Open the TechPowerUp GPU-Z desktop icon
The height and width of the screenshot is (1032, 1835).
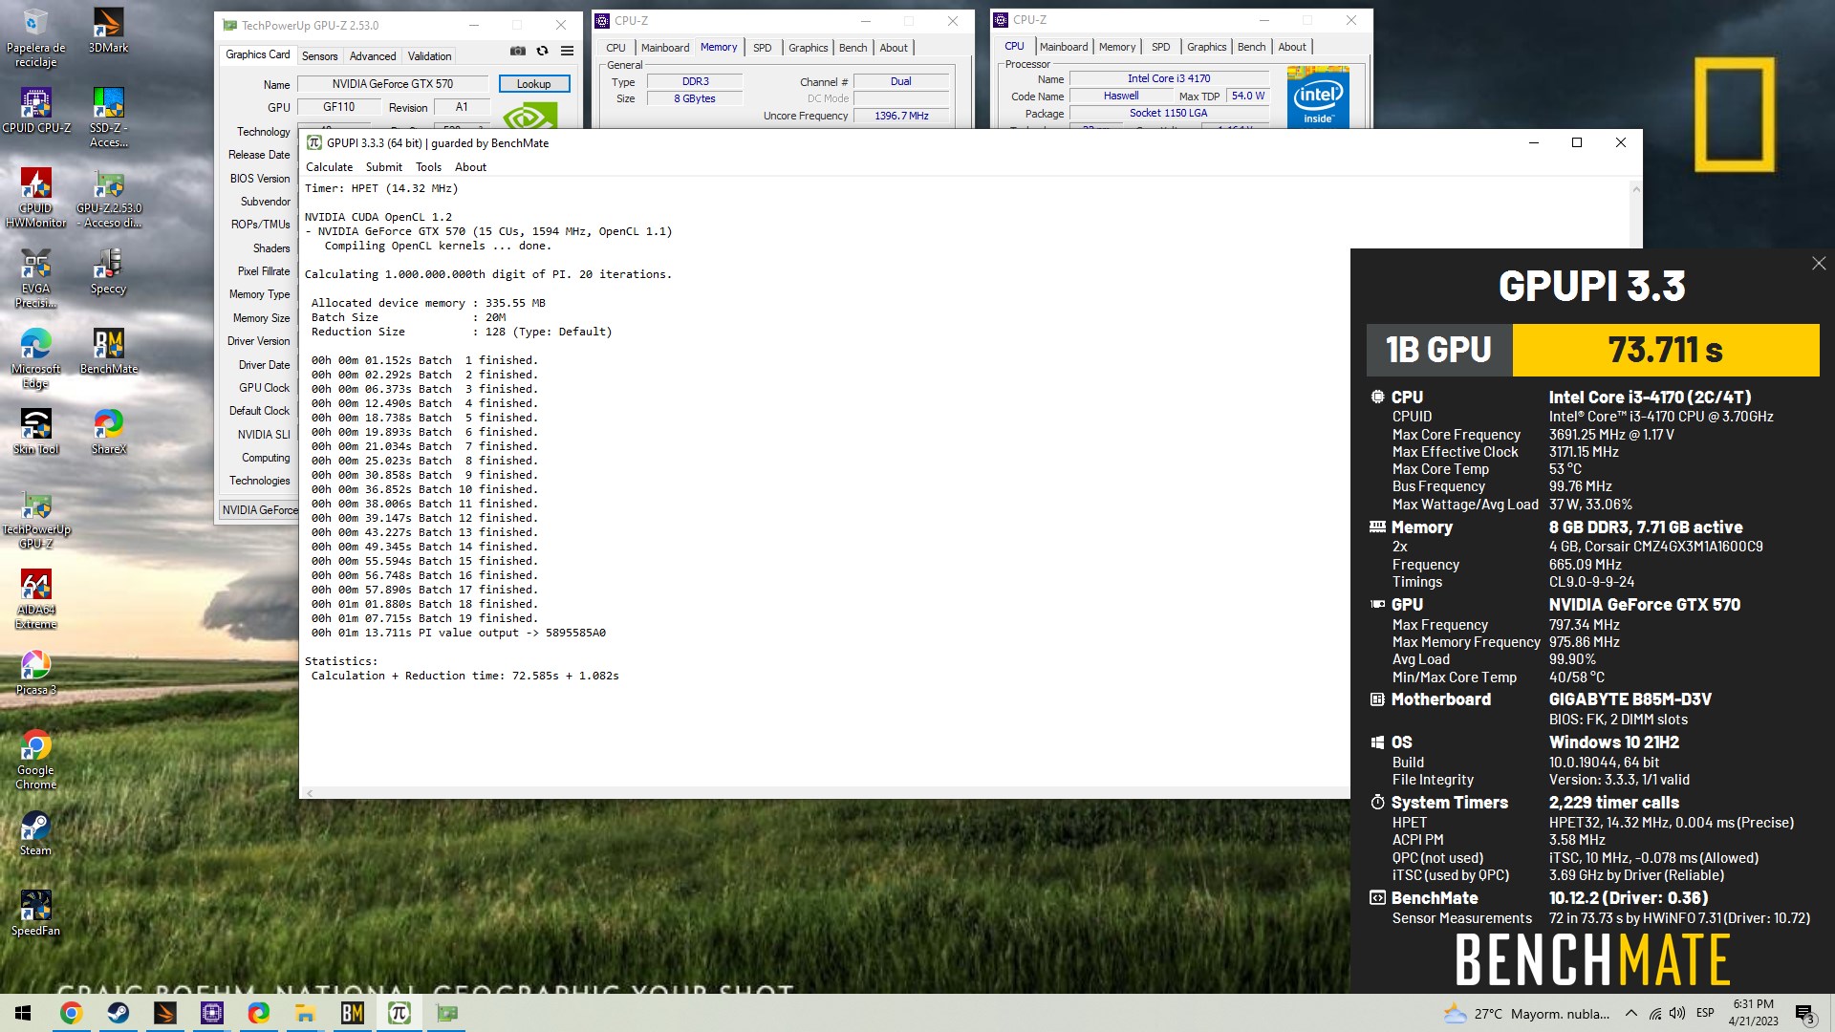36,520
